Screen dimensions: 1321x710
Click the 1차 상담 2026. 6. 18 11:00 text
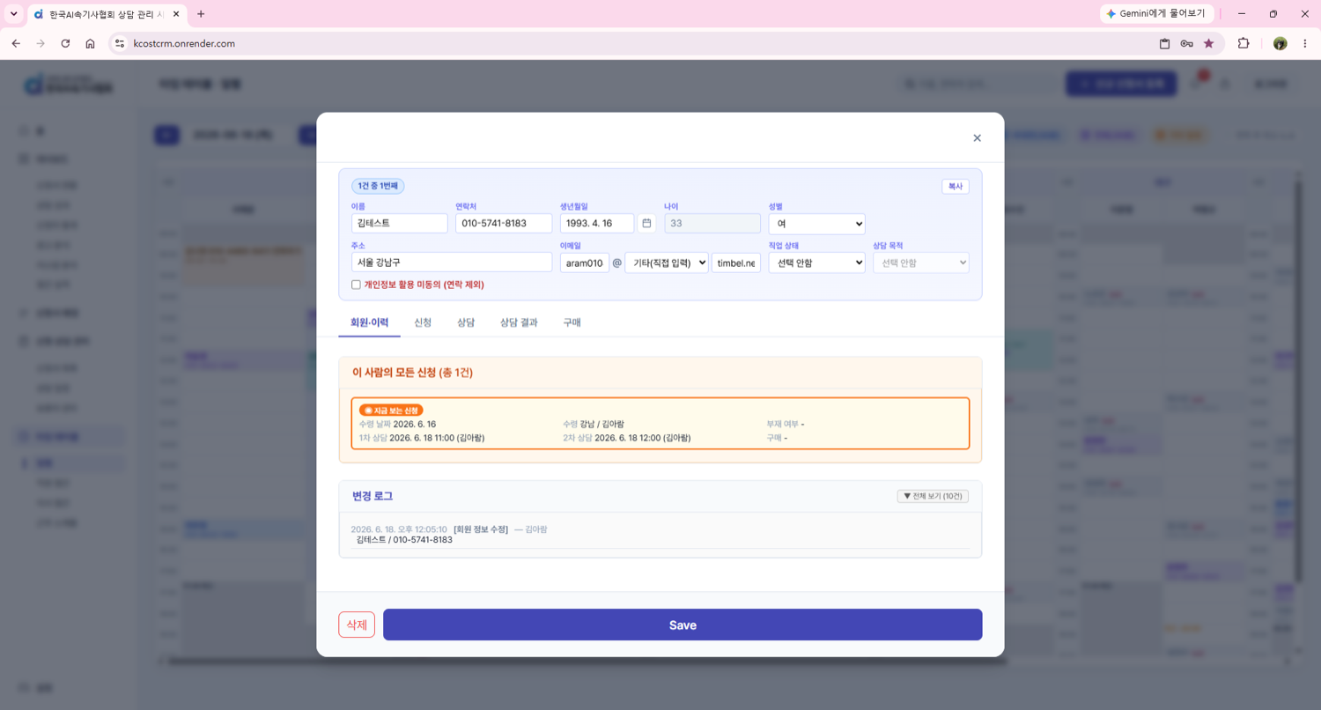coord(422,438)
